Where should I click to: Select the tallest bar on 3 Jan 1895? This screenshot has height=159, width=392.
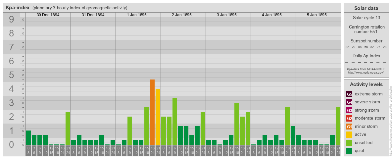point(237,124)
